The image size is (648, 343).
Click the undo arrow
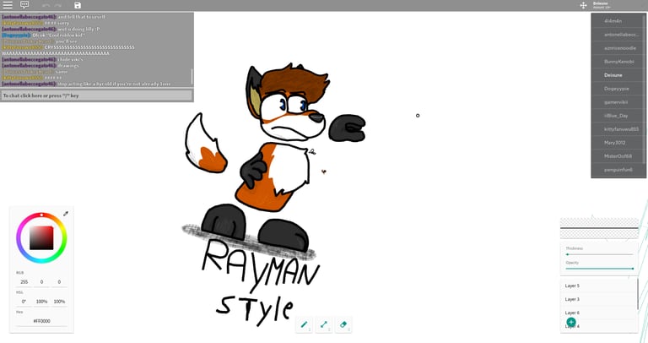coord(46,5)
